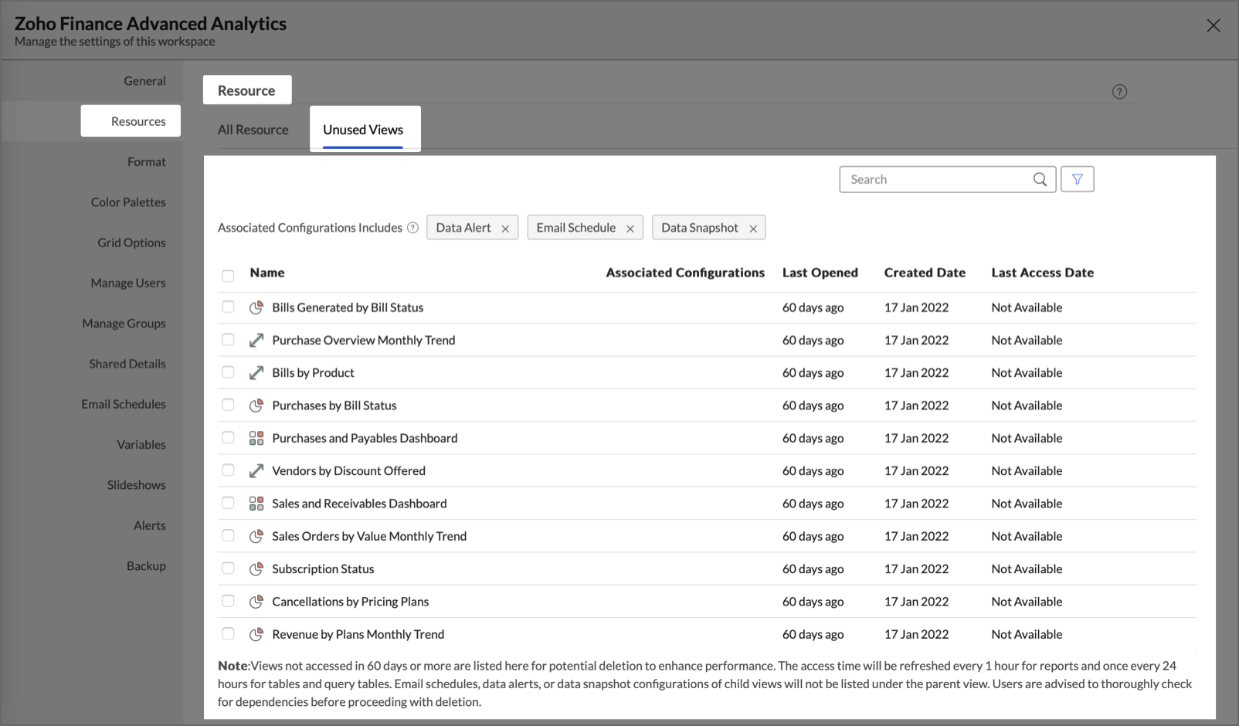
Task: Click pie icon of Revenue by Plans Monthly Trend
Action: coord(256,634)
